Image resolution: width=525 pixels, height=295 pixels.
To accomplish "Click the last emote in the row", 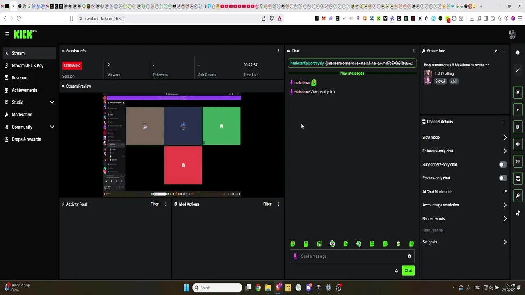I will pyautogui.click(x=411, y=244).
